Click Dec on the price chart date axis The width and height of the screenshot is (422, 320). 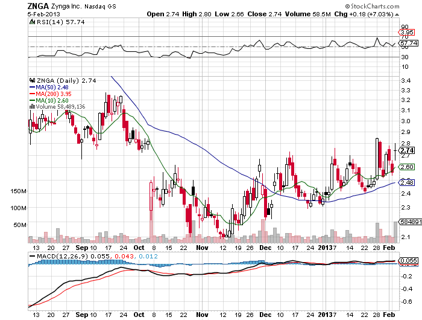(265, 248)
